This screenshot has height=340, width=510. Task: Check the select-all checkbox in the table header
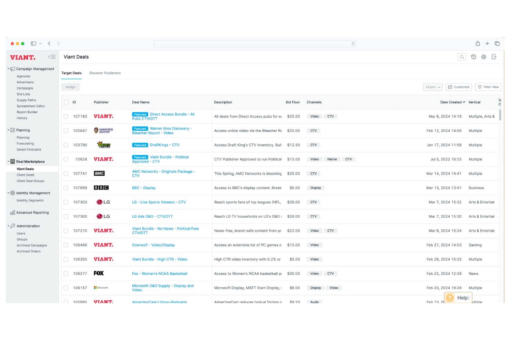click(66, 102)
